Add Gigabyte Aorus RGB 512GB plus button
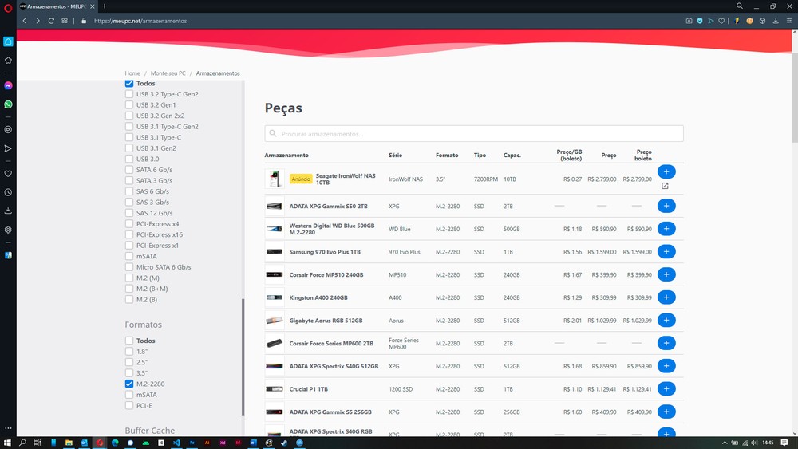The image size is (798, 449). tap(666, 321)
